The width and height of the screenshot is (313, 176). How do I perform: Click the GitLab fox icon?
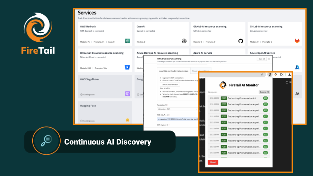297,41
